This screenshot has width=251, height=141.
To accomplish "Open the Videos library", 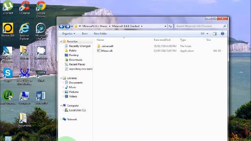I will [x=71, y=96].
